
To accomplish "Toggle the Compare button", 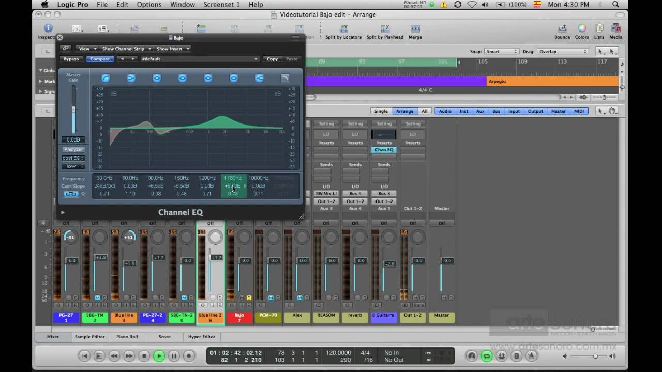I will pos(100,59).
